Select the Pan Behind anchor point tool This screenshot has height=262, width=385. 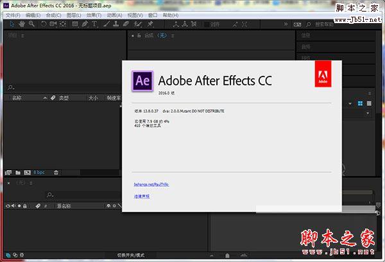coord(63,24)
